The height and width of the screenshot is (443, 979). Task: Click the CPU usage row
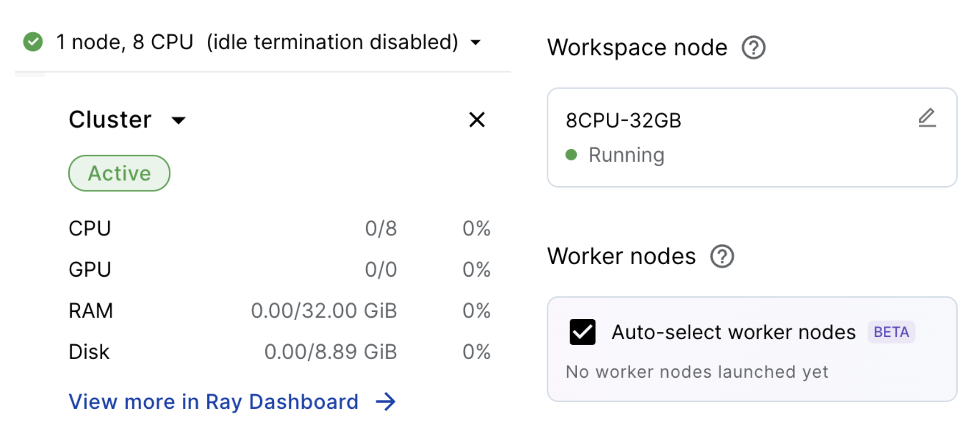click(279, 228)
